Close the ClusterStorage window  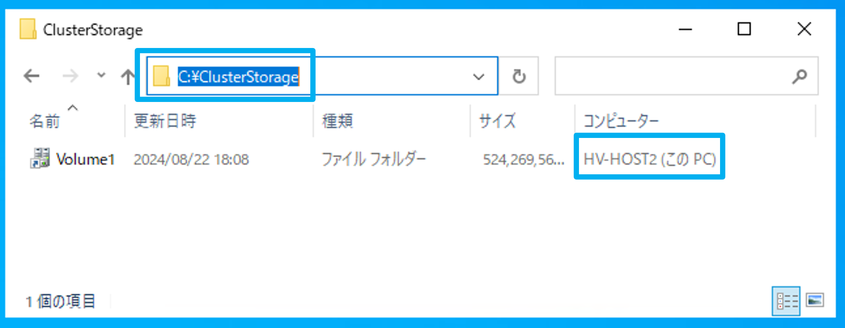pyautogui.click(x=804, y=29)
